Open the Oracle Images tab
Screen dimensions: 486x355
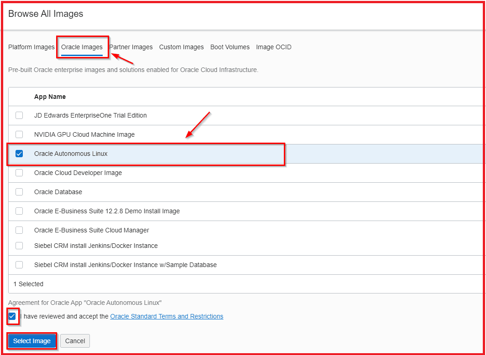pyautogui.click(x=82, y=47)
